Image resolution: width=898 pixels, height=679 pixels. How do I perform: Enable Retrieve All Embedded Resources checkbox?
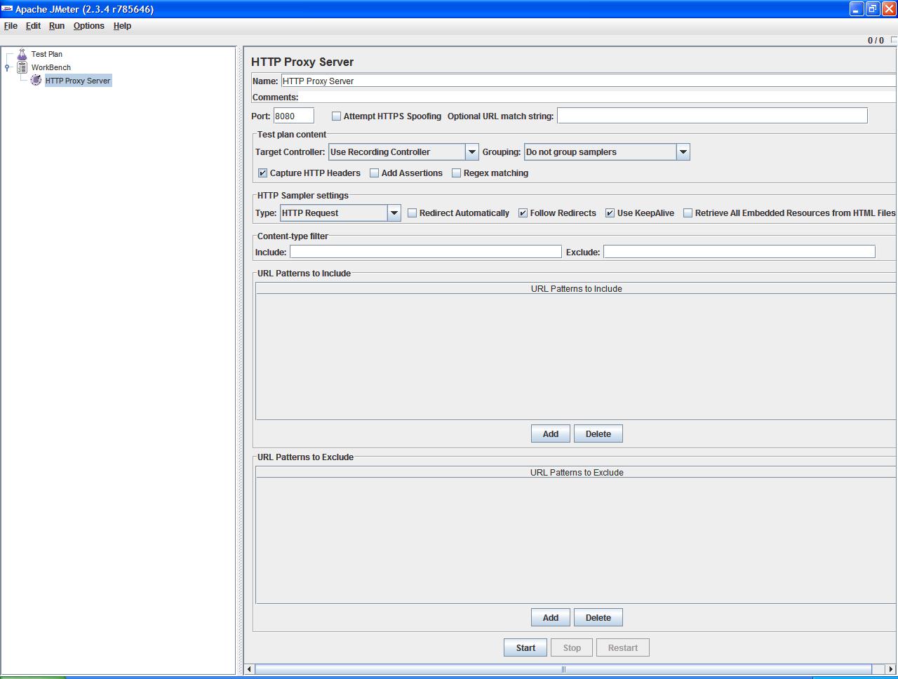[688, 213]
